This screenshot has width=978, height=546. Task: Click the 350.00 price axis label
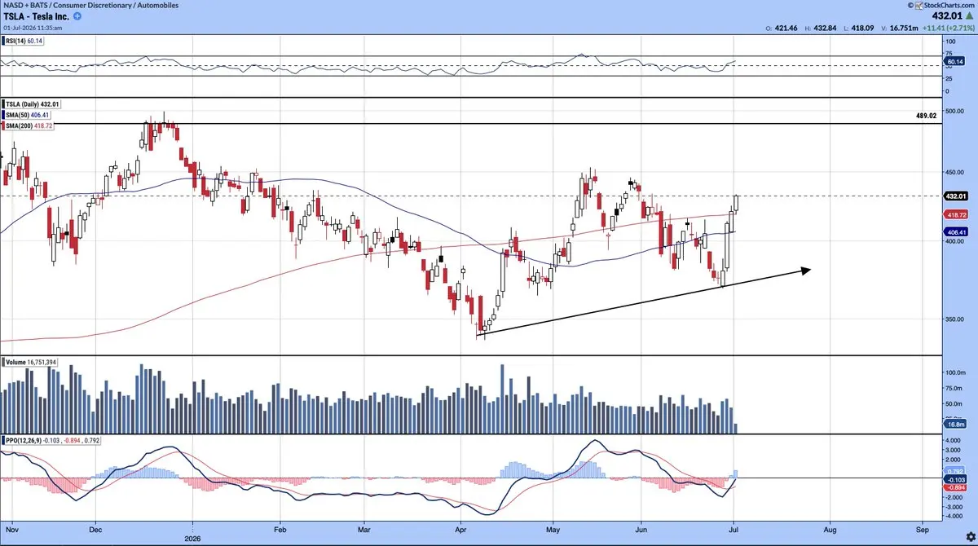coord(954,319)
